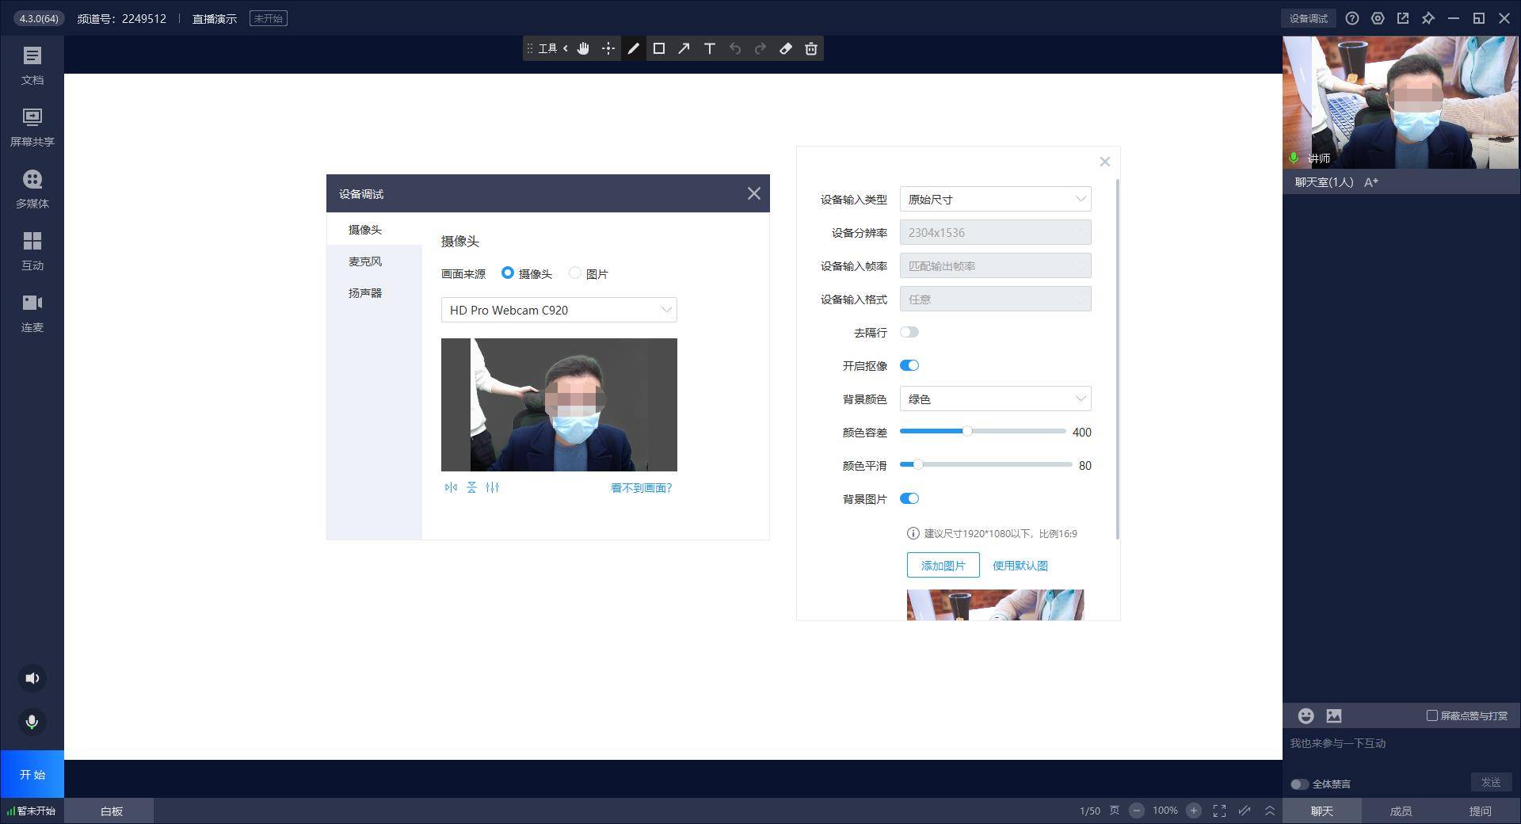1521x824 pixels.
Task: Choose the rectangle shape tool
Action: 658,48
